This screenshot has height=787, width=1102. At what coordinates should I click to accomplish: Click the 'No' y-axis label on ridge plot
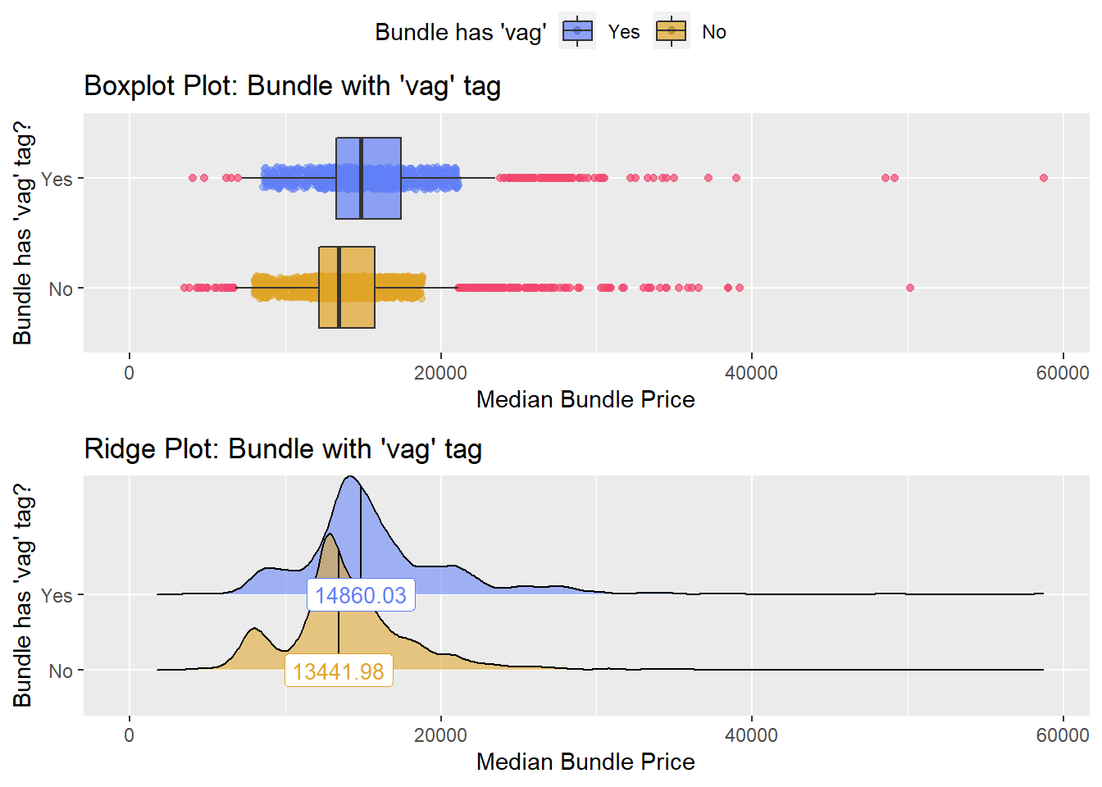pyautogui.click(x=61, y=671)
